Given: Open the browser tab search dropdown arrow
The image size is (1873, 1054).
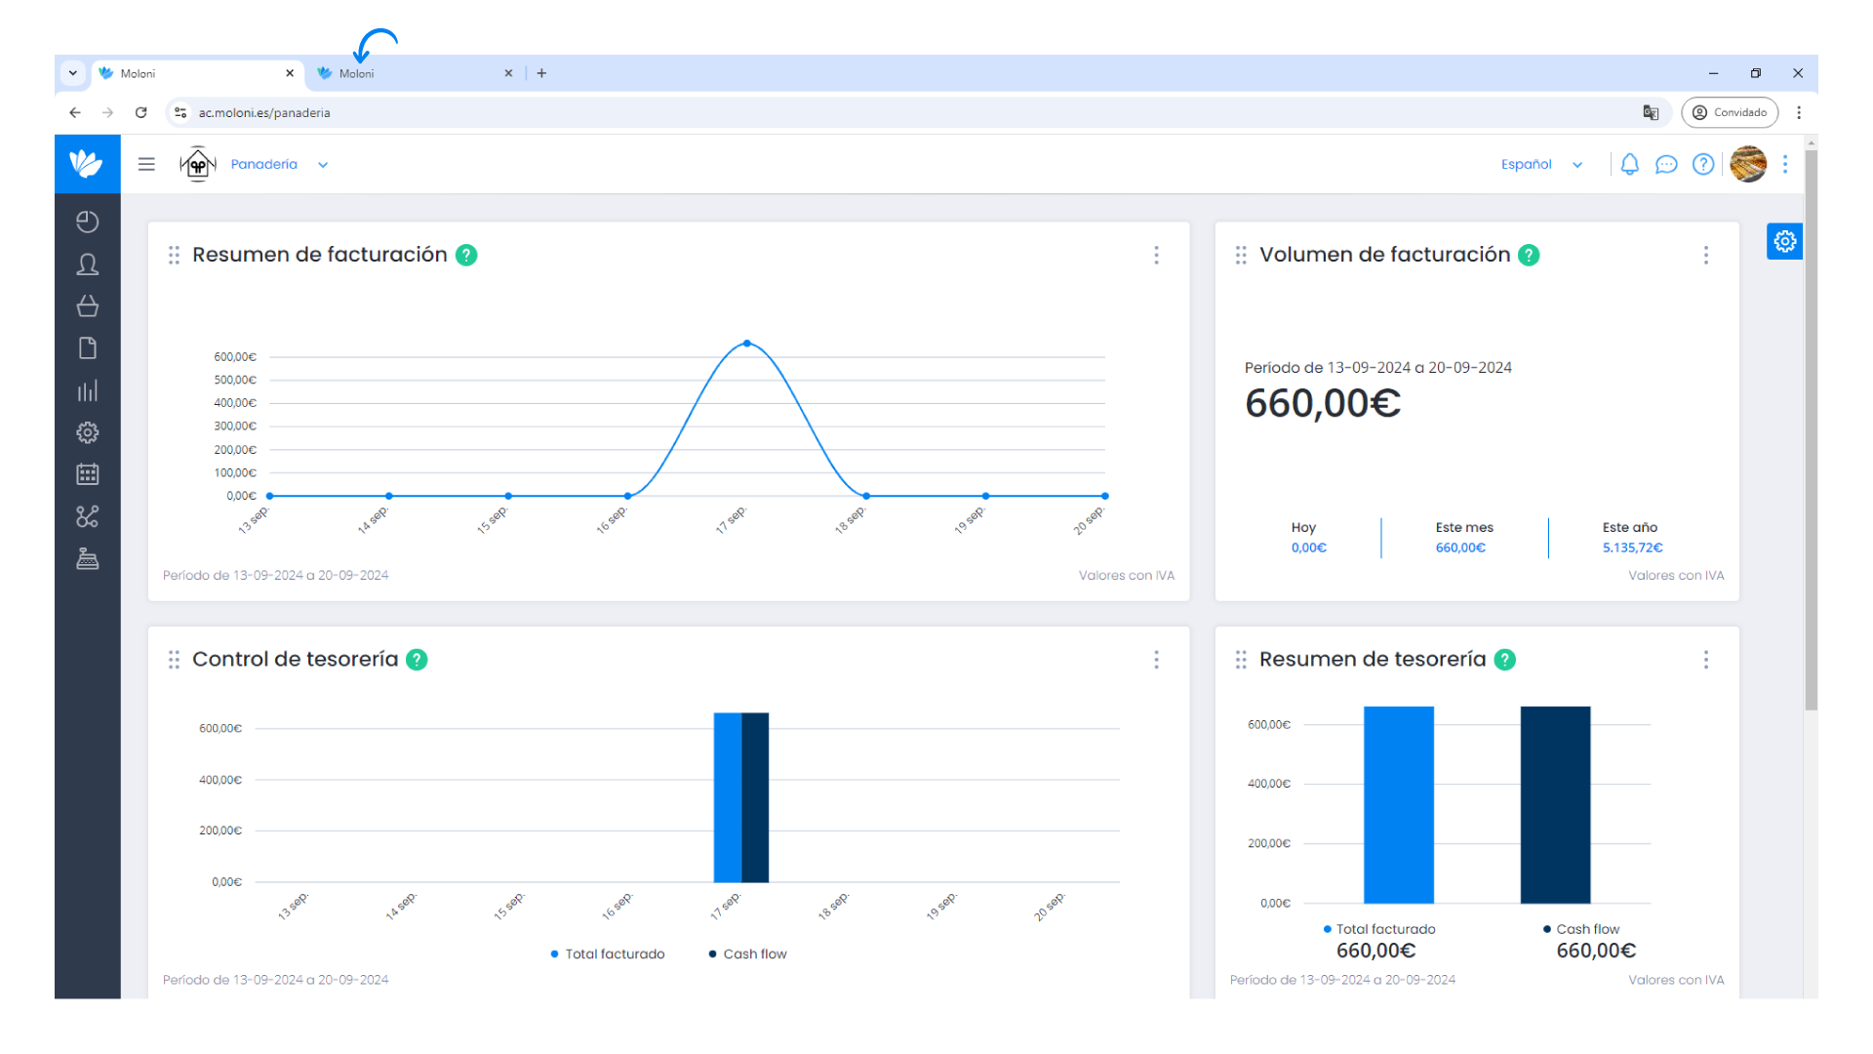Looking at the screenshot, I should (x=73, y=73).
